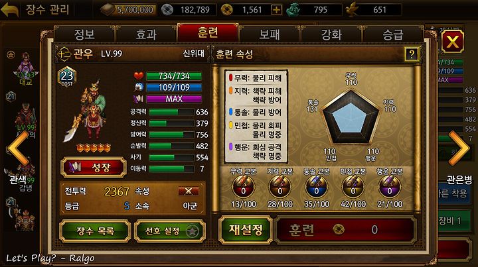Click the purple MAX experience bar
The image size is (478, 267).
point(174,99)
